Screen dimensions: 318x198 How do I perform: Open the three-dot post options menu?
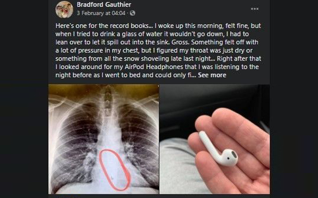(x=254, y=9)
